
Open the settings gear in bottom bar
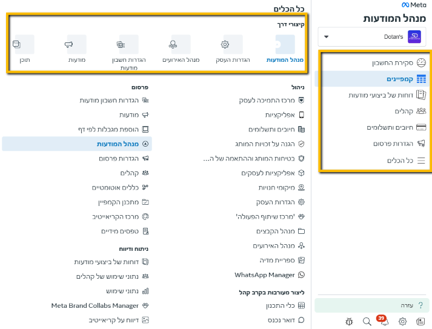click(402, 321)
